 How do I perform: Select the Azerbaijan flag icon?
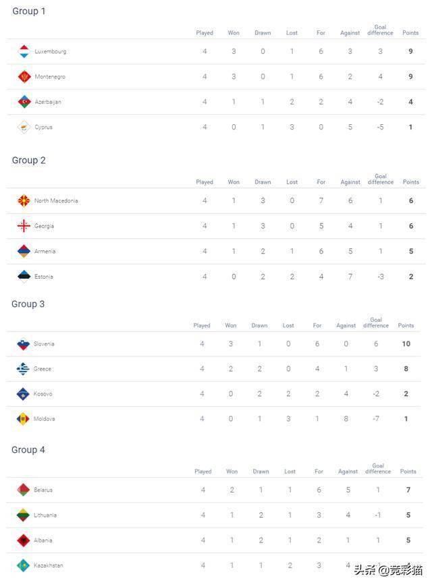click(x=24, y=102)
